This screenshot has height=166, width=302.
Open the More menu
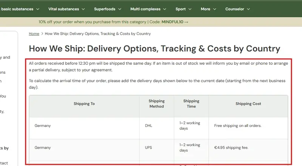205,9
